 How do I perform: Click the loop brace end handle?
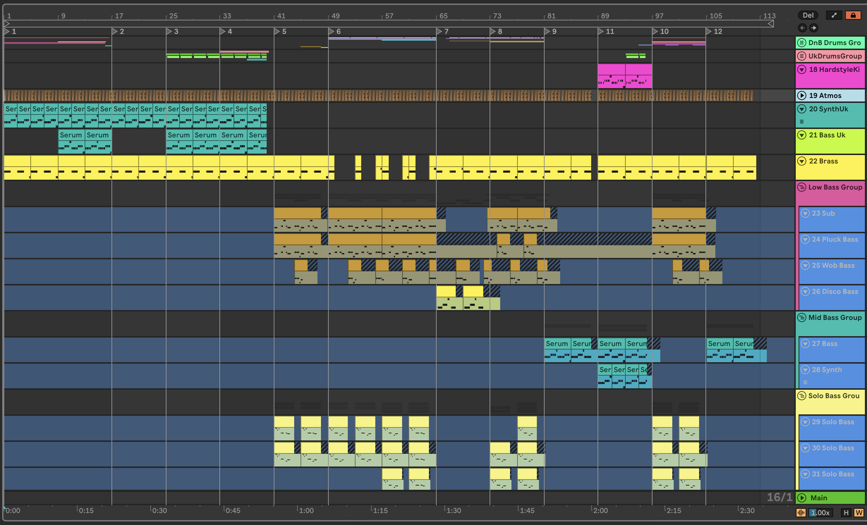click(771, 24)
